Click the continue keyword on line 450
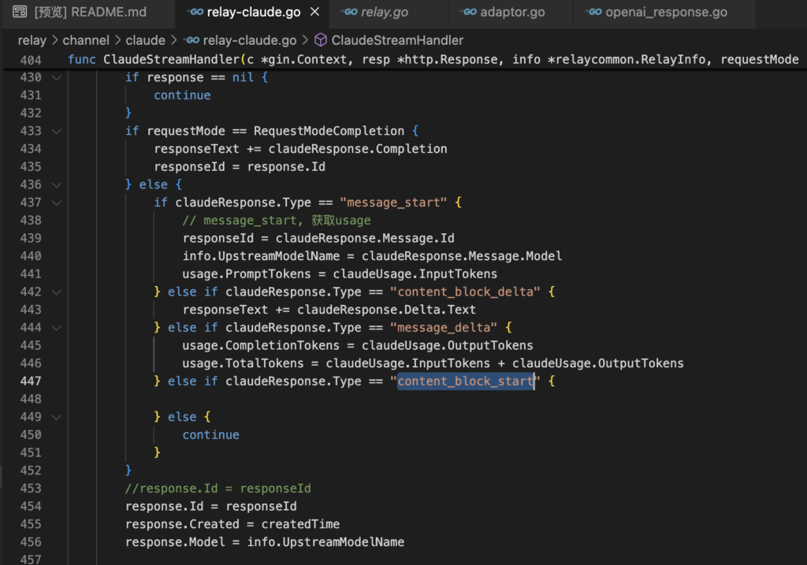 coord(211,435)
